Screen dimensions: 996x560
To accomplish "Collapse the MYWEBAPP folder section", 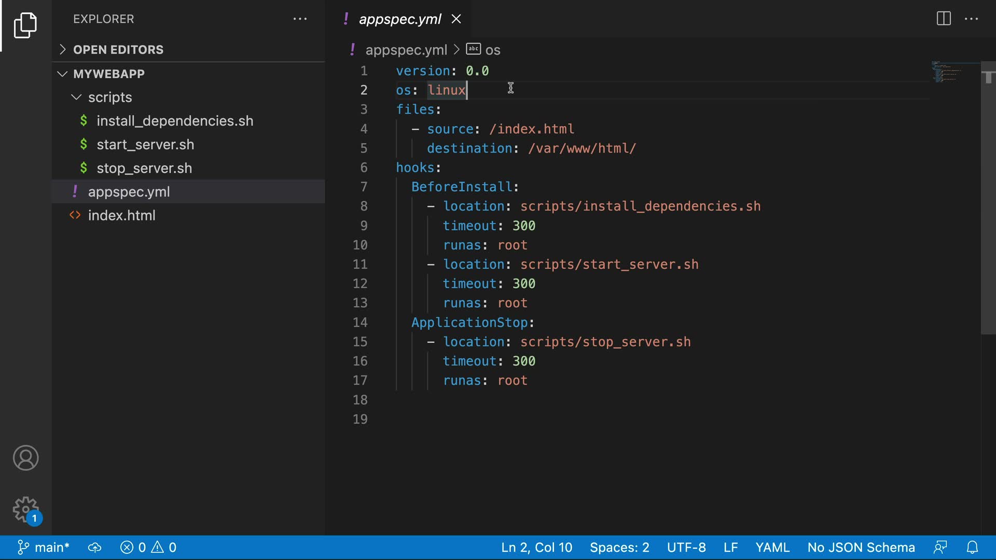I will point(109,74).
